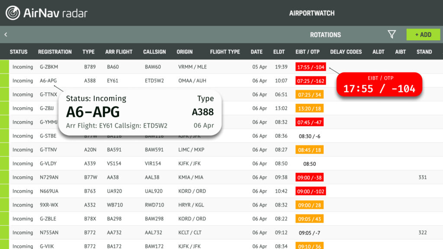Sort by the ELDT column header
The width and height of the screenshot is (443, 249).
click(279, 52)
